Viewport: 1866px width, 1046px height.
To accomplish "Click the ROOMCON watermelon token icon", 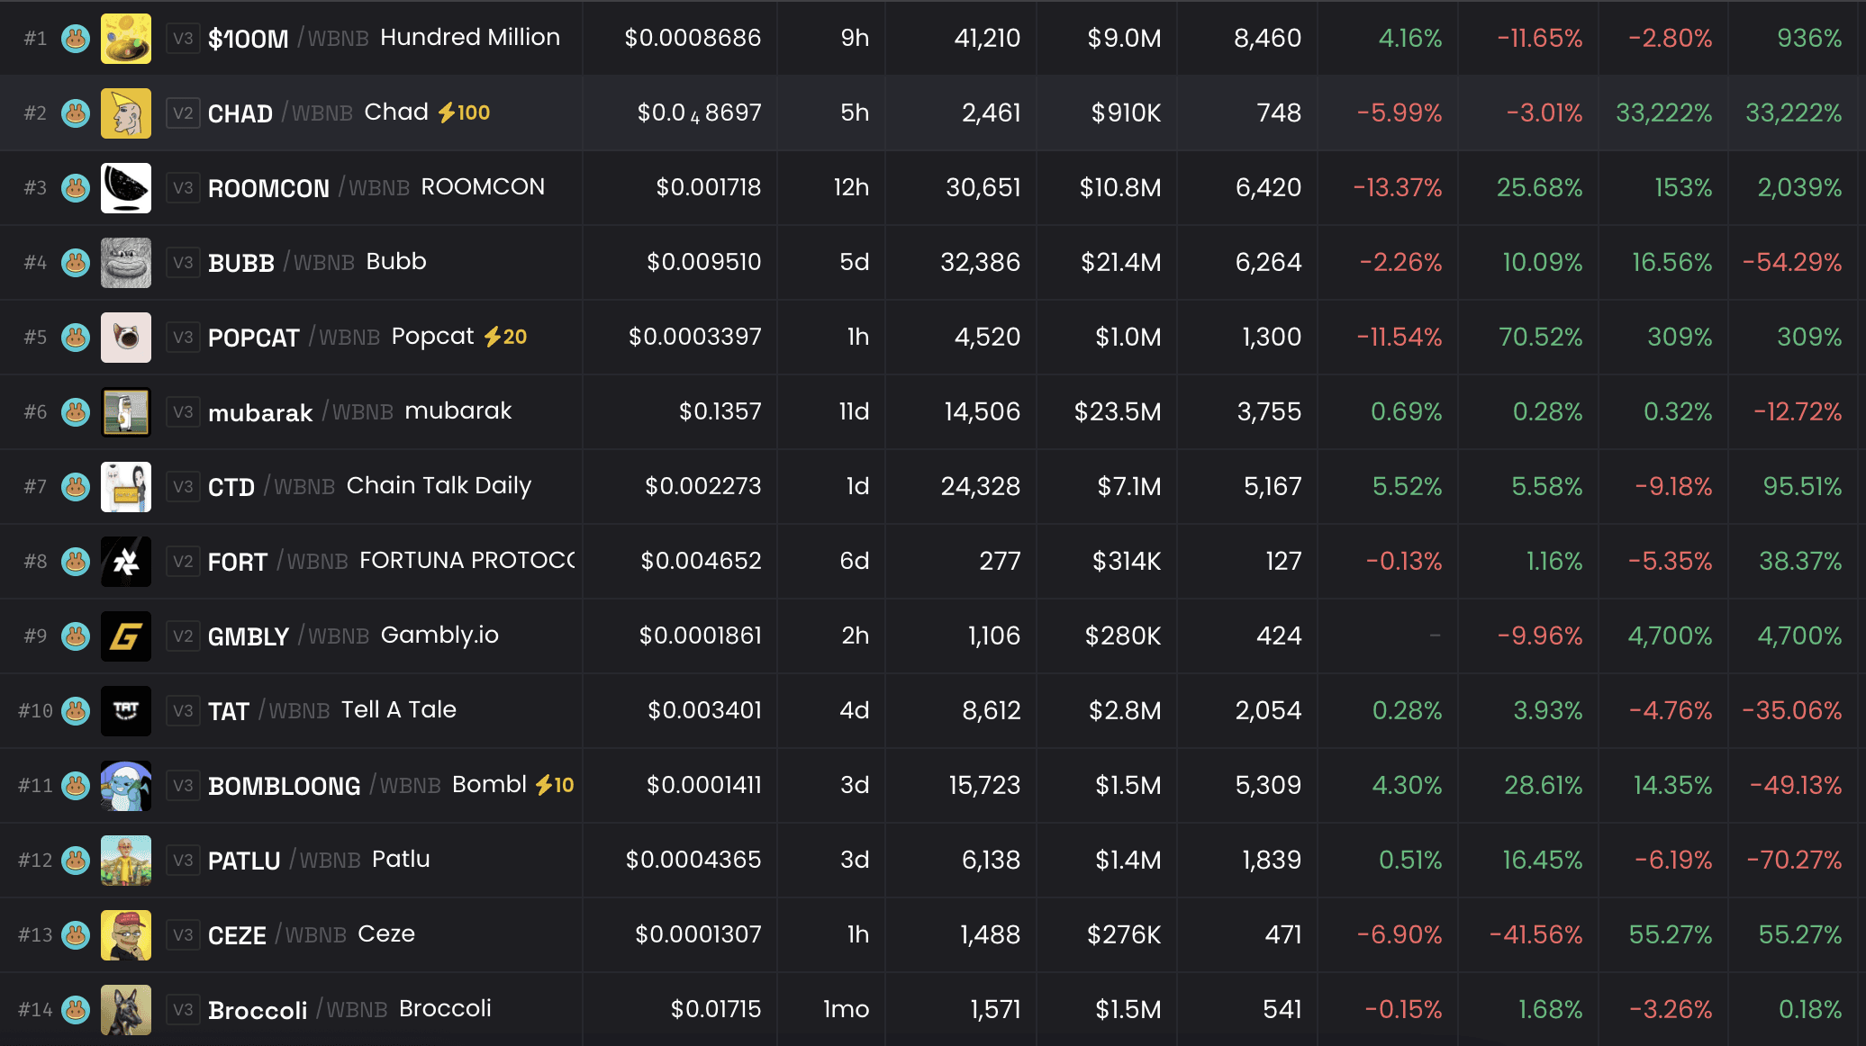I will [126, 188].
